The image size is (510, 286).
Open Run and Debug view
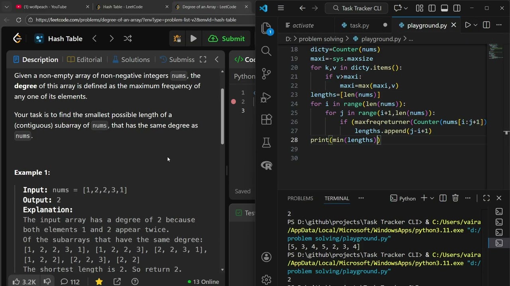click(x=266, y=97)
